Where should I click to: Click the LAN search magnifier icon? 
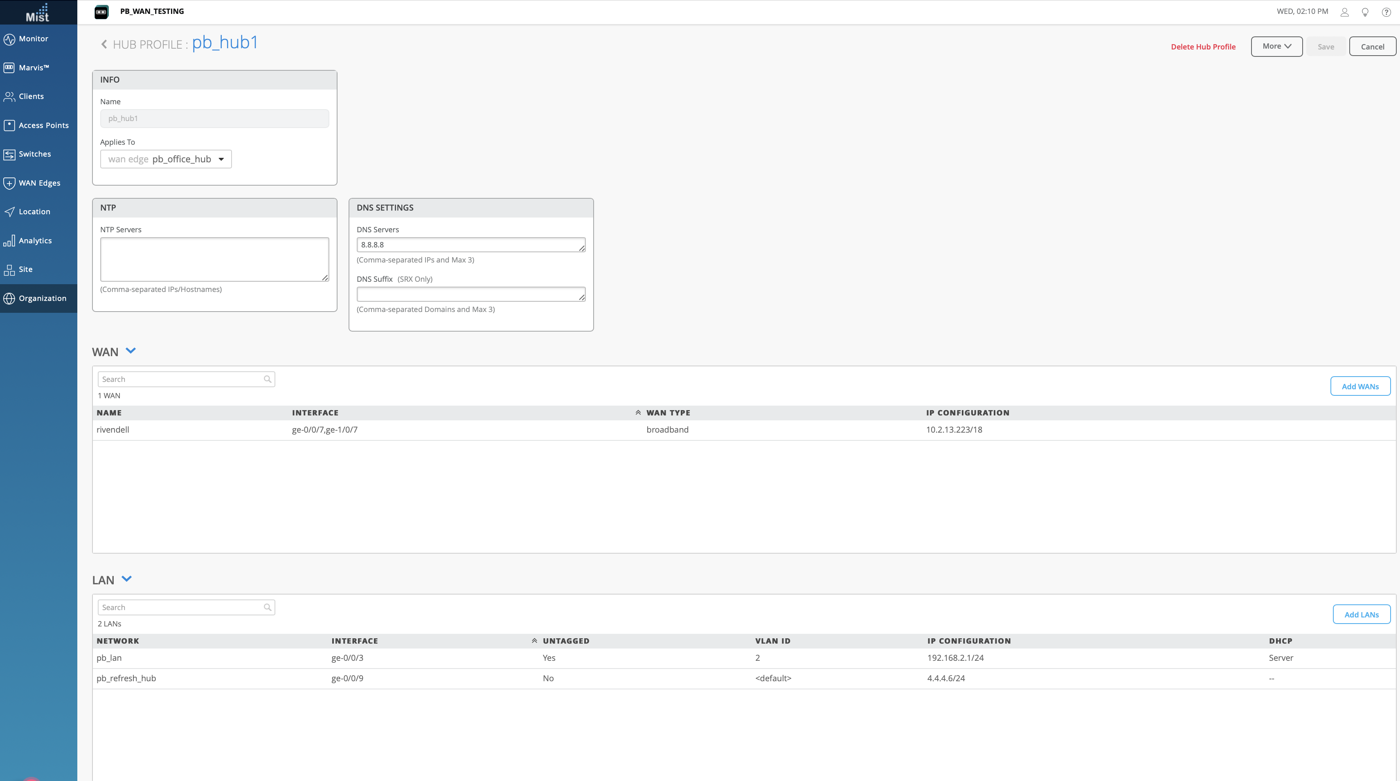[268, 607]
